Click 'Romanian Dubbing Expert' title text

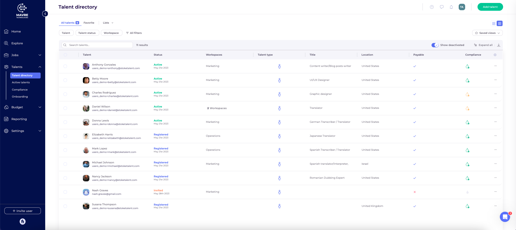(x=327, y=178)
